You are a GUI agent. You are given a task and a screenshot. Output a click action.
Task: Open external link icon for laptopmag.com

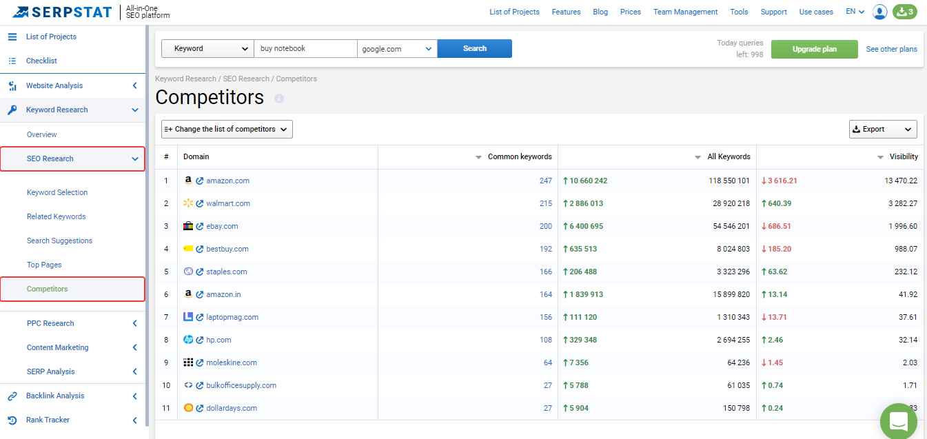(200, 317)
